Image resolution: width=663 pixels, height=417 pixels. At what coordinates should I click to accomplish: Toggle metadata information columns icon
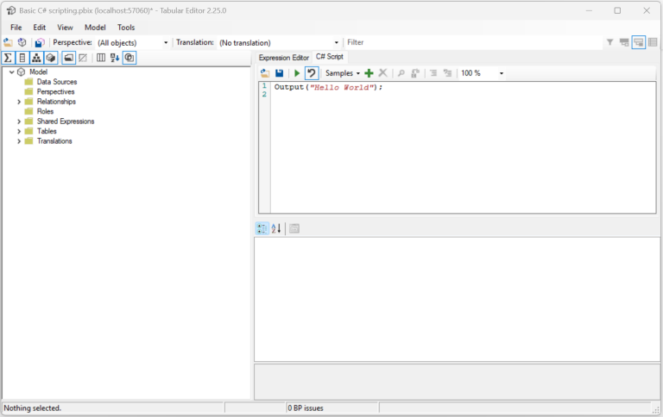pos(101,58)
